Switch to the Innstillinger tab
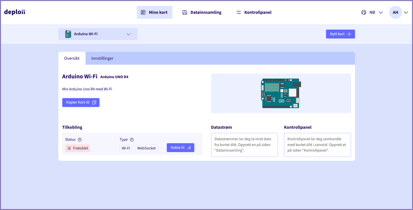This screenshot has height=210, width=413. [102, 58]
